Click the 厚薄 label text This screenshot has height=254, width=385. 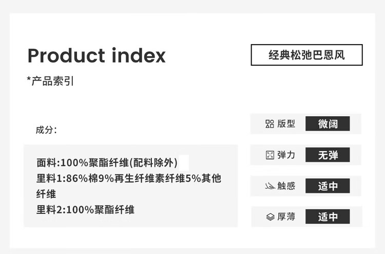point(286,217)
